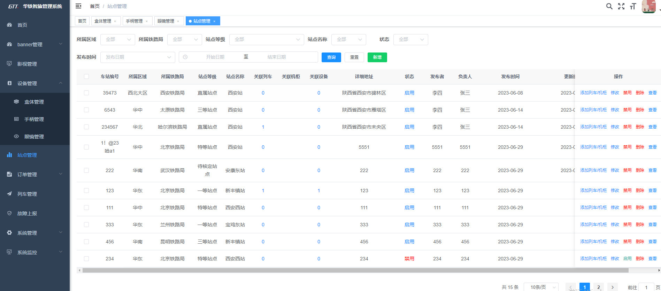
Task: Check the row for 安康东站 station 222
Action: (x=86, y=170)
